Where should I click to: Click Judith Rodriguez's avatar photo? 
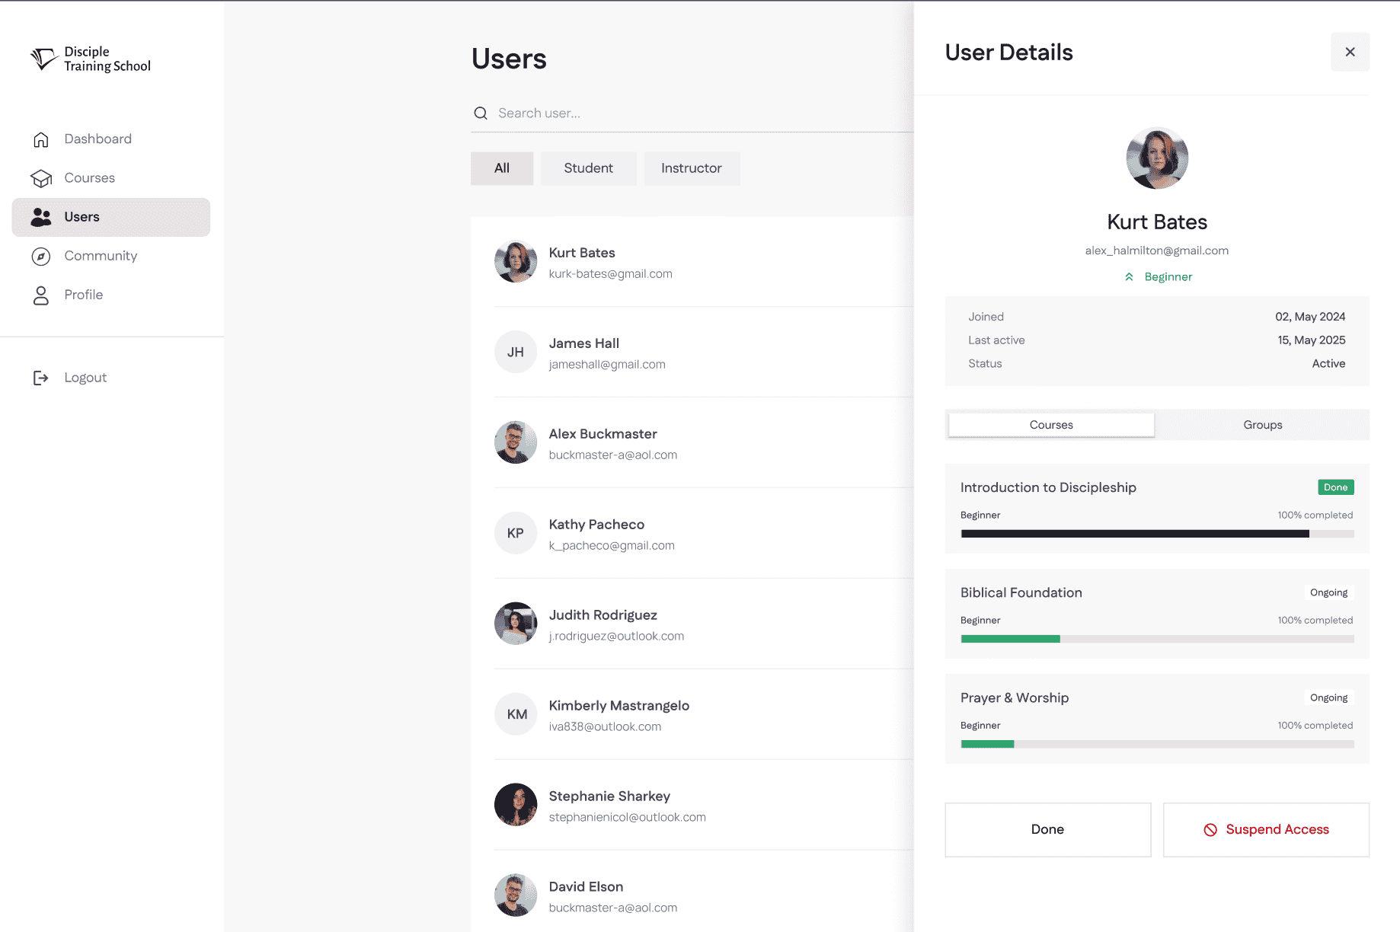tap(516, 624)
